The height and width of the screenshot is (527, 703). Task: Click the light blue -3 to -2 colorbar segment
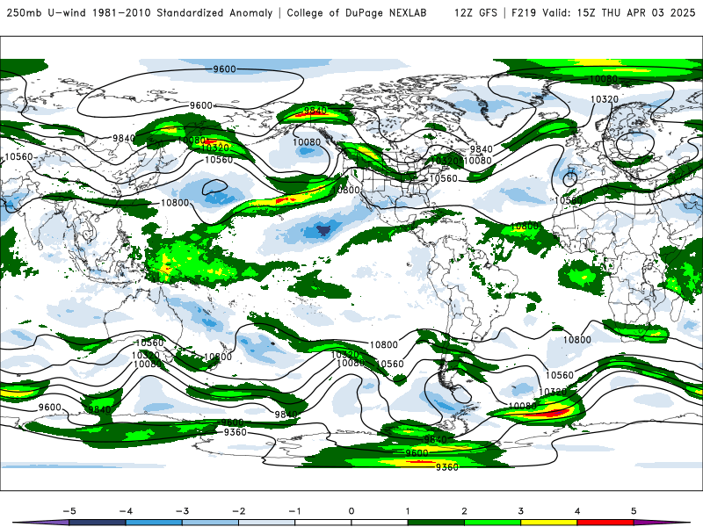pyautogui.click(x=210, y=523)
